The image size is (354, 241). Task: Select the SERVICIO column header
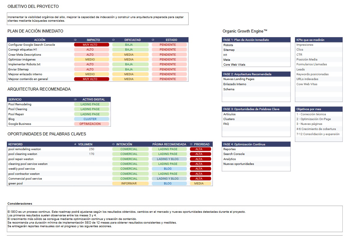pos(40,99)
